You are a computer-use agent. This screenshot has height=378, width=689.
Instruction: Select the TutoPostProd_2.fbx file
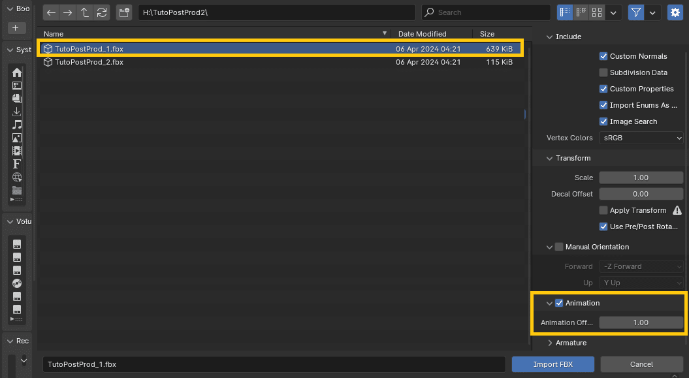tap(89, 62)
